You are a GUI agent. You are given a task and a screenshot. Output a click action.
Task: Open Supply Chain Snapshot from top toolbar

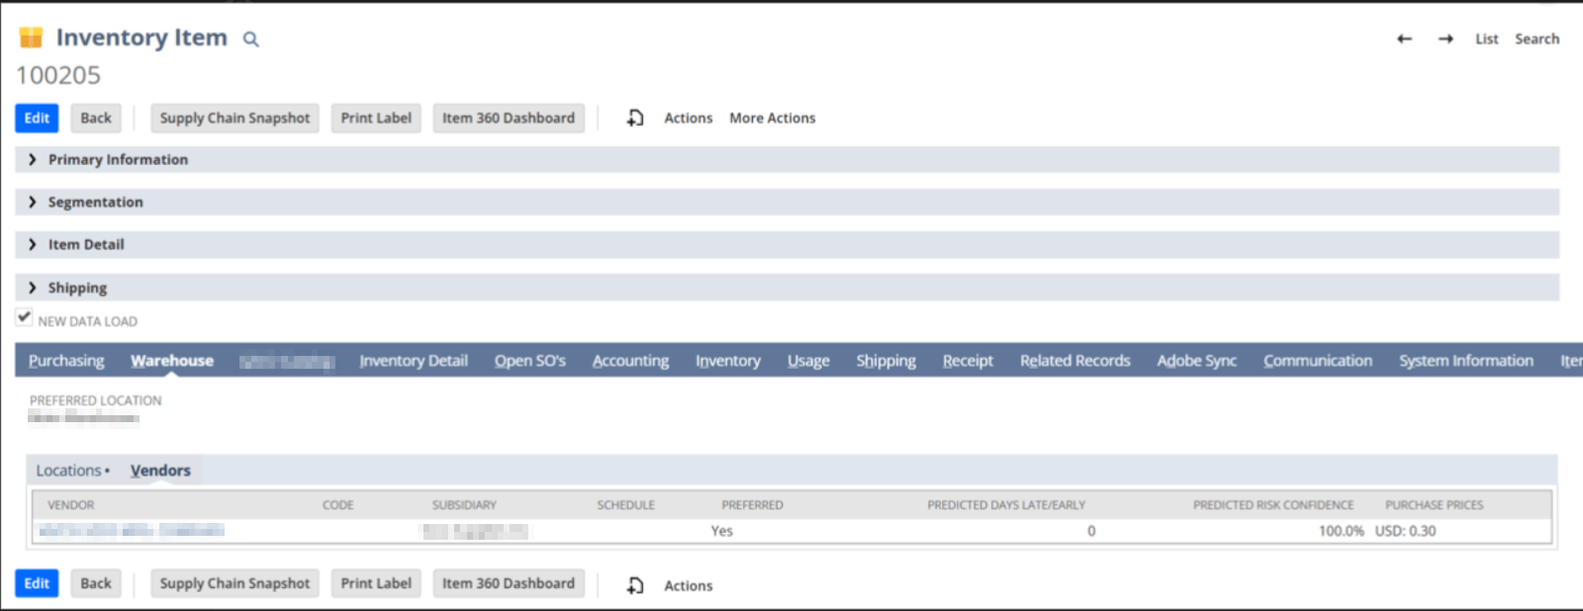pyautogui.click(x=234, y=118)
